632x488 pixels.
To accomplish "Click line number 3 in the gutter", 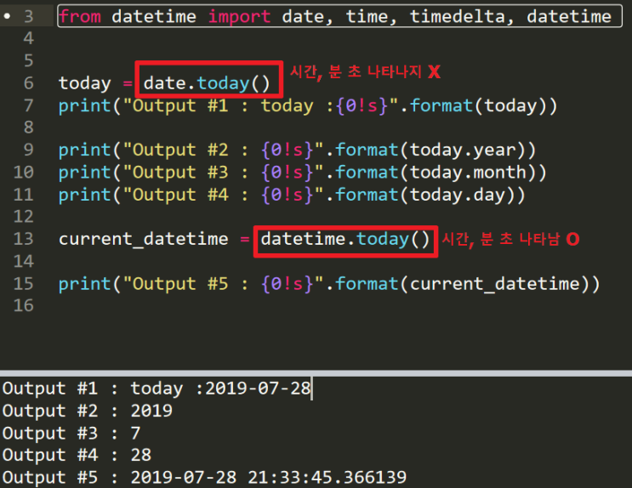I will (x=29, y=16).
